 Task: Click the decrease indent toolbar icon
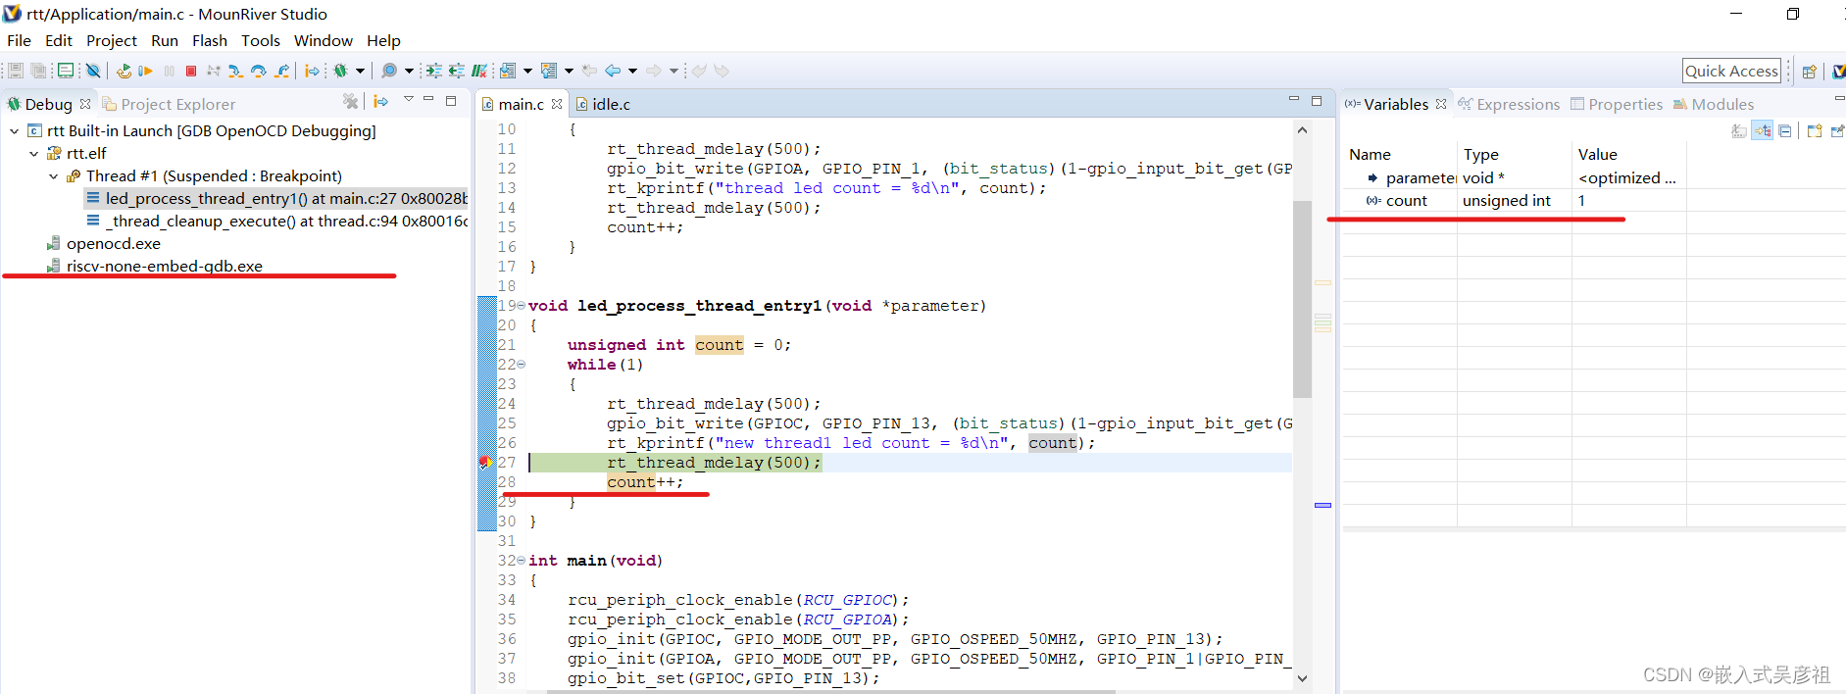click(456, 71)
